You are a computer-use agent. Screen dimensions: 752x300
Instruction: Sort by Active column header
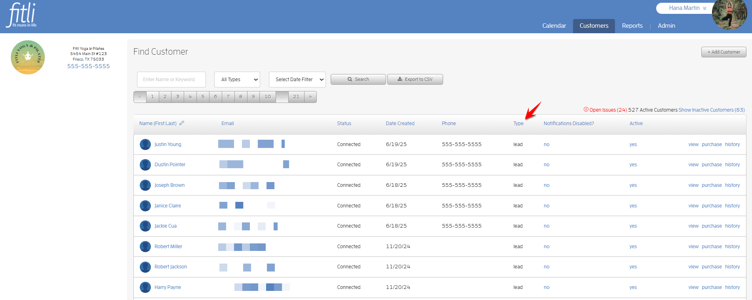636,123
